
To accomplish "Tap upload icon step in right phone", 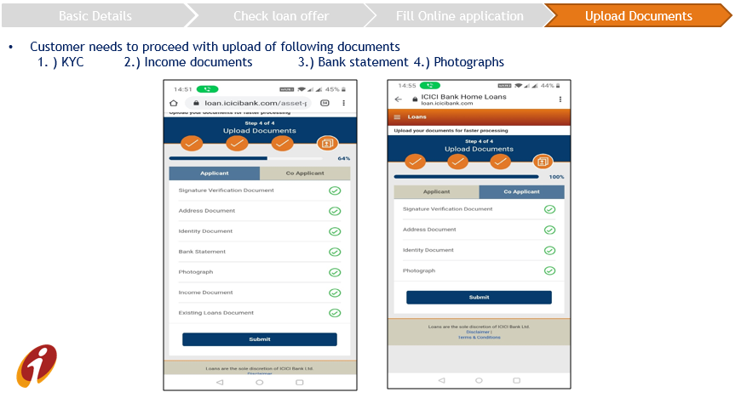I will pos(543,162).
